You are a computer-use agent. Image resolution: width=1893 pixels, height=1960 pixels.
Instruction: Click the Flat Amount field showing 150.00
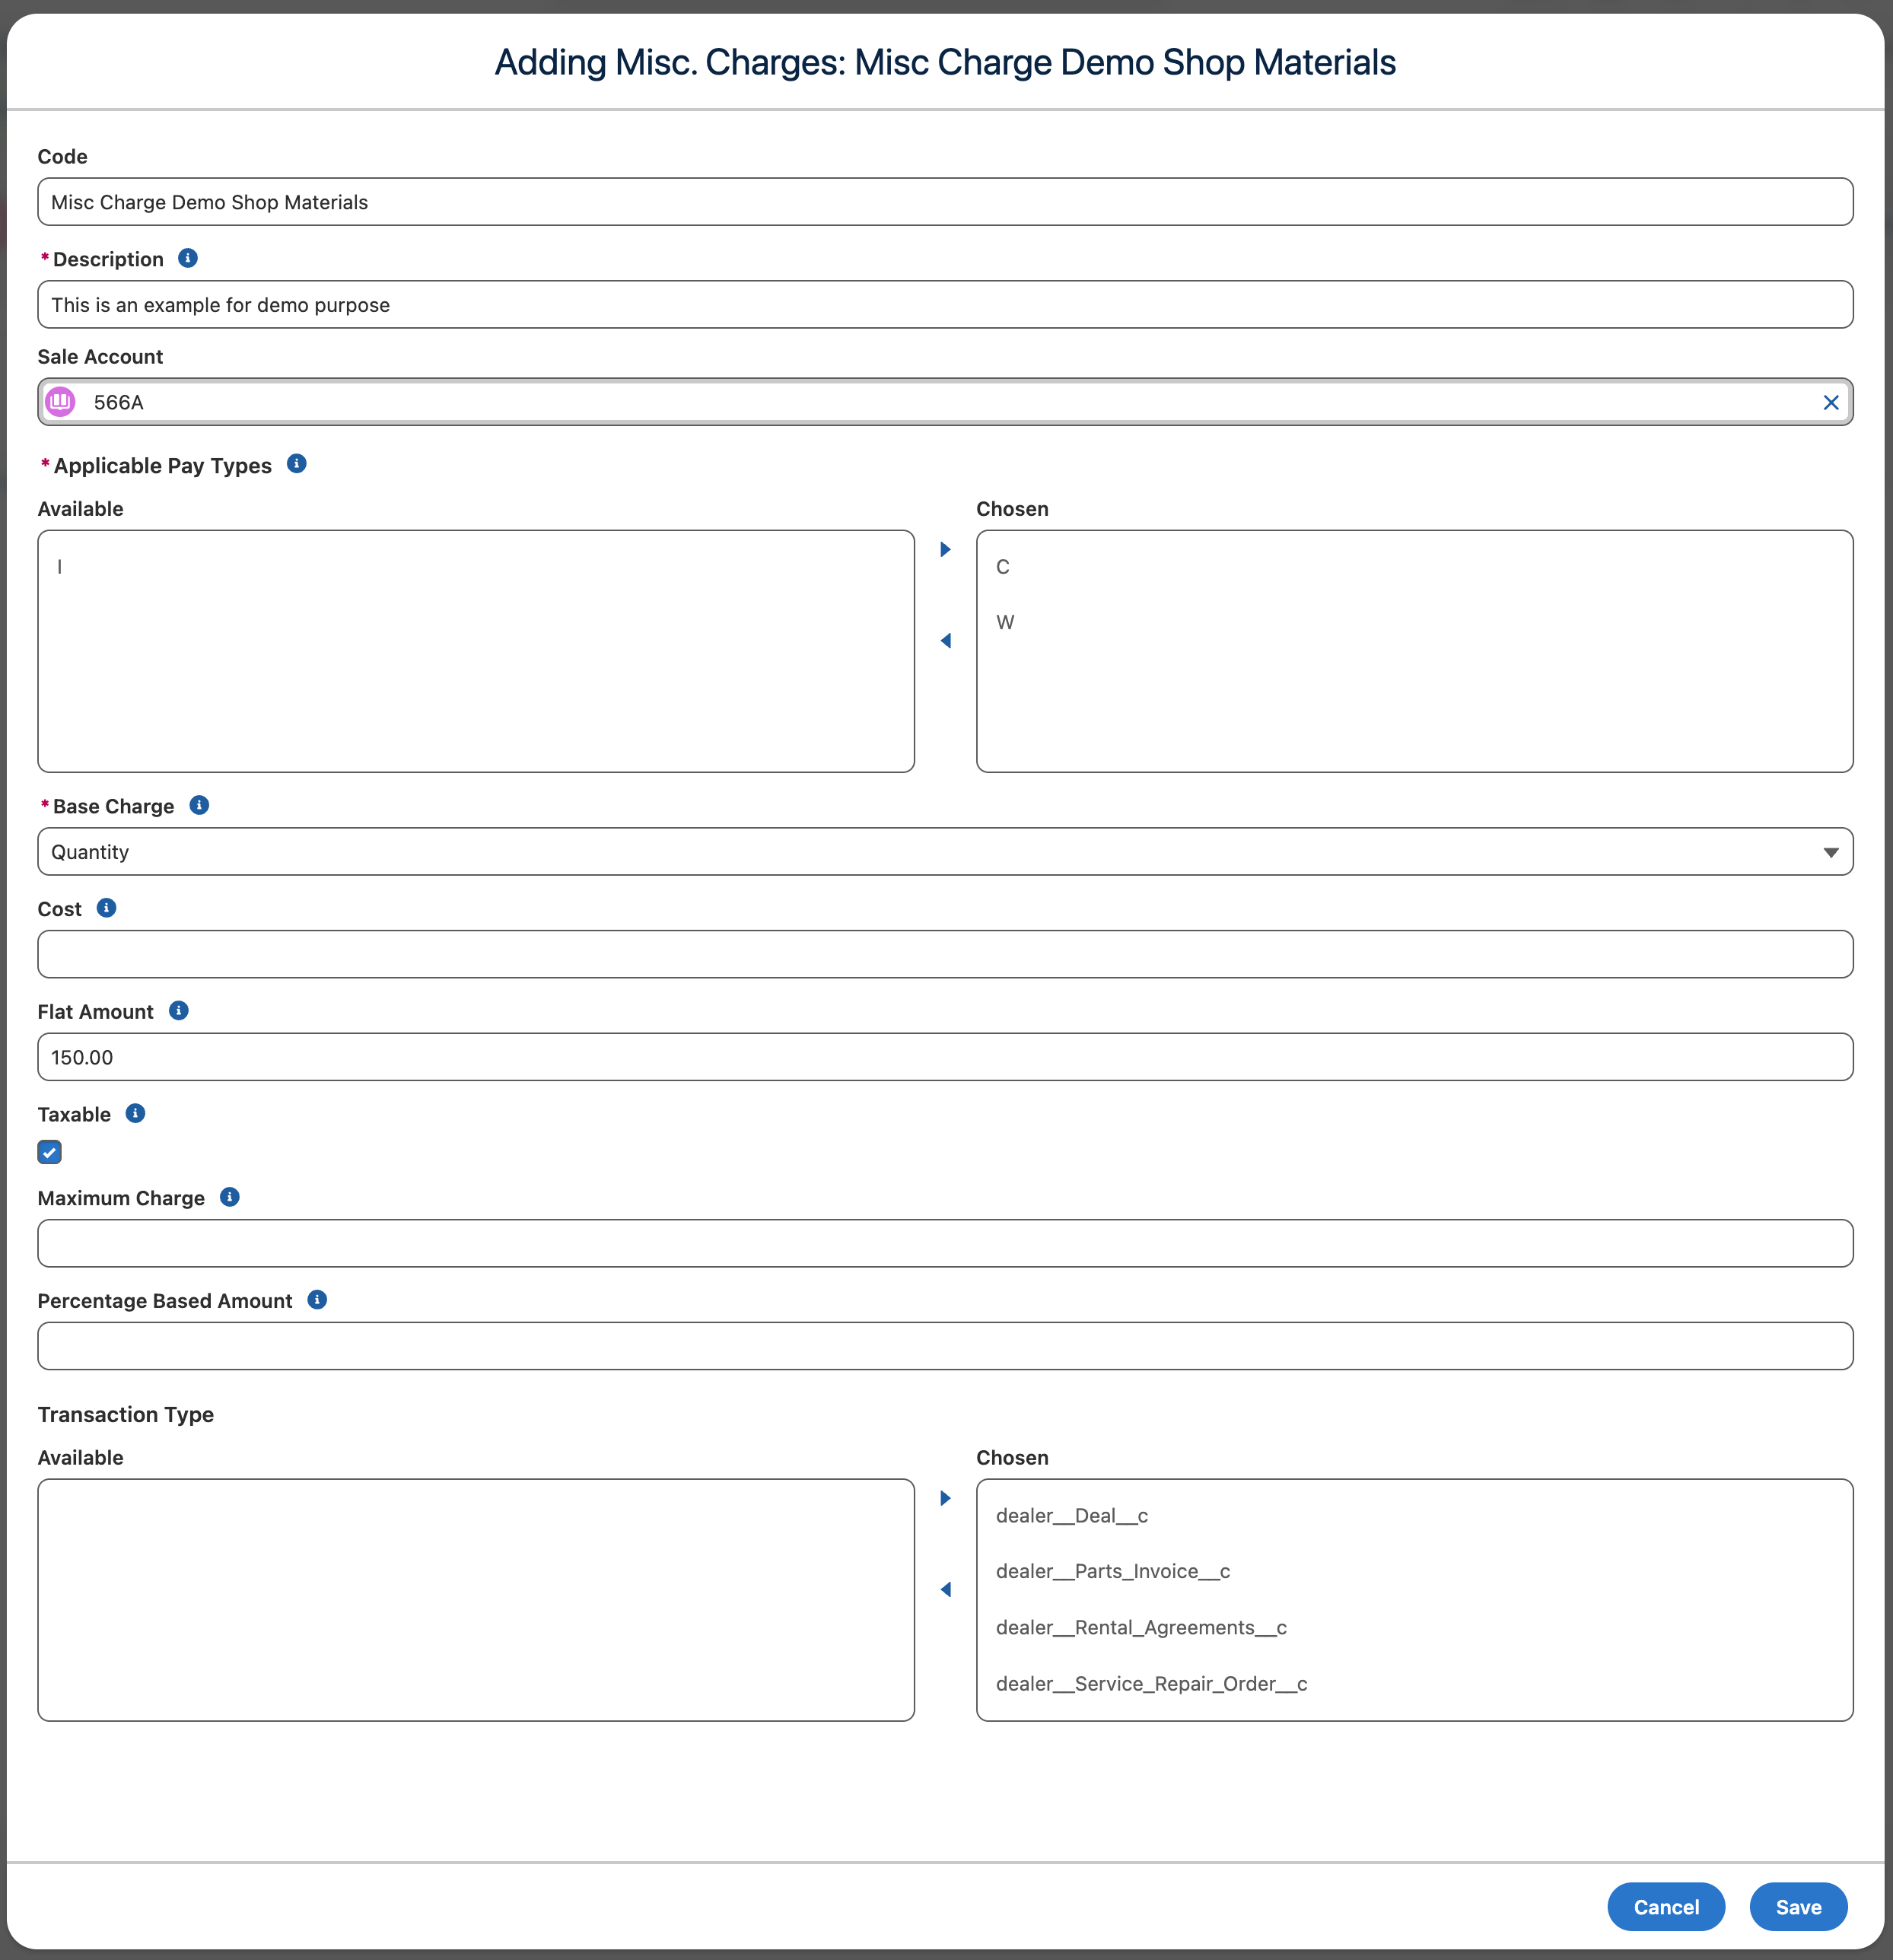coord(945,1057)
